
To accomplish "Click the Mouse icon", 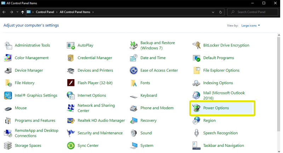I will [x=8, y=109].
